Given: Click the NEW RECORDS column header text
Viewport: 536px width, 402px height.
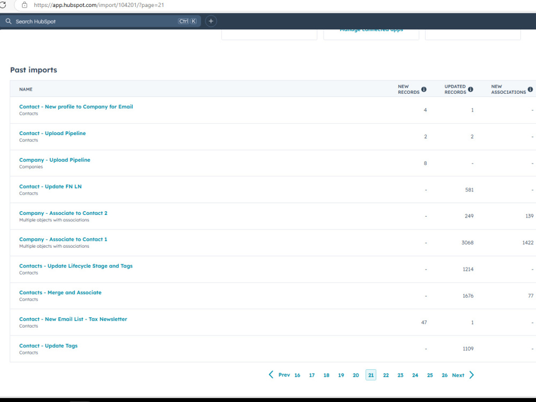Looking at the screenshot, I should click(408, 89).
